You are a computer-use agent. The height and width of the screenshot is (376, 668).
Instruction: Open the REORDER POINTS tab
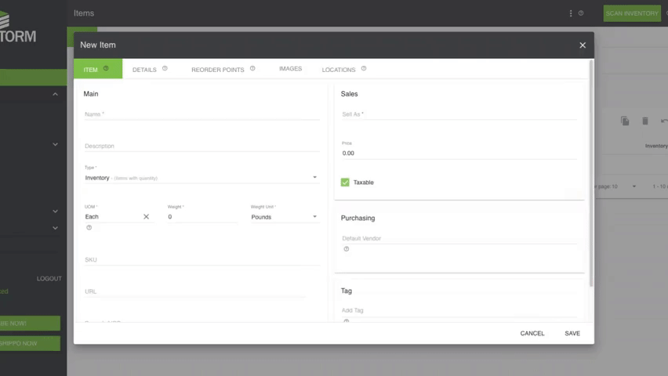point(218,70)
